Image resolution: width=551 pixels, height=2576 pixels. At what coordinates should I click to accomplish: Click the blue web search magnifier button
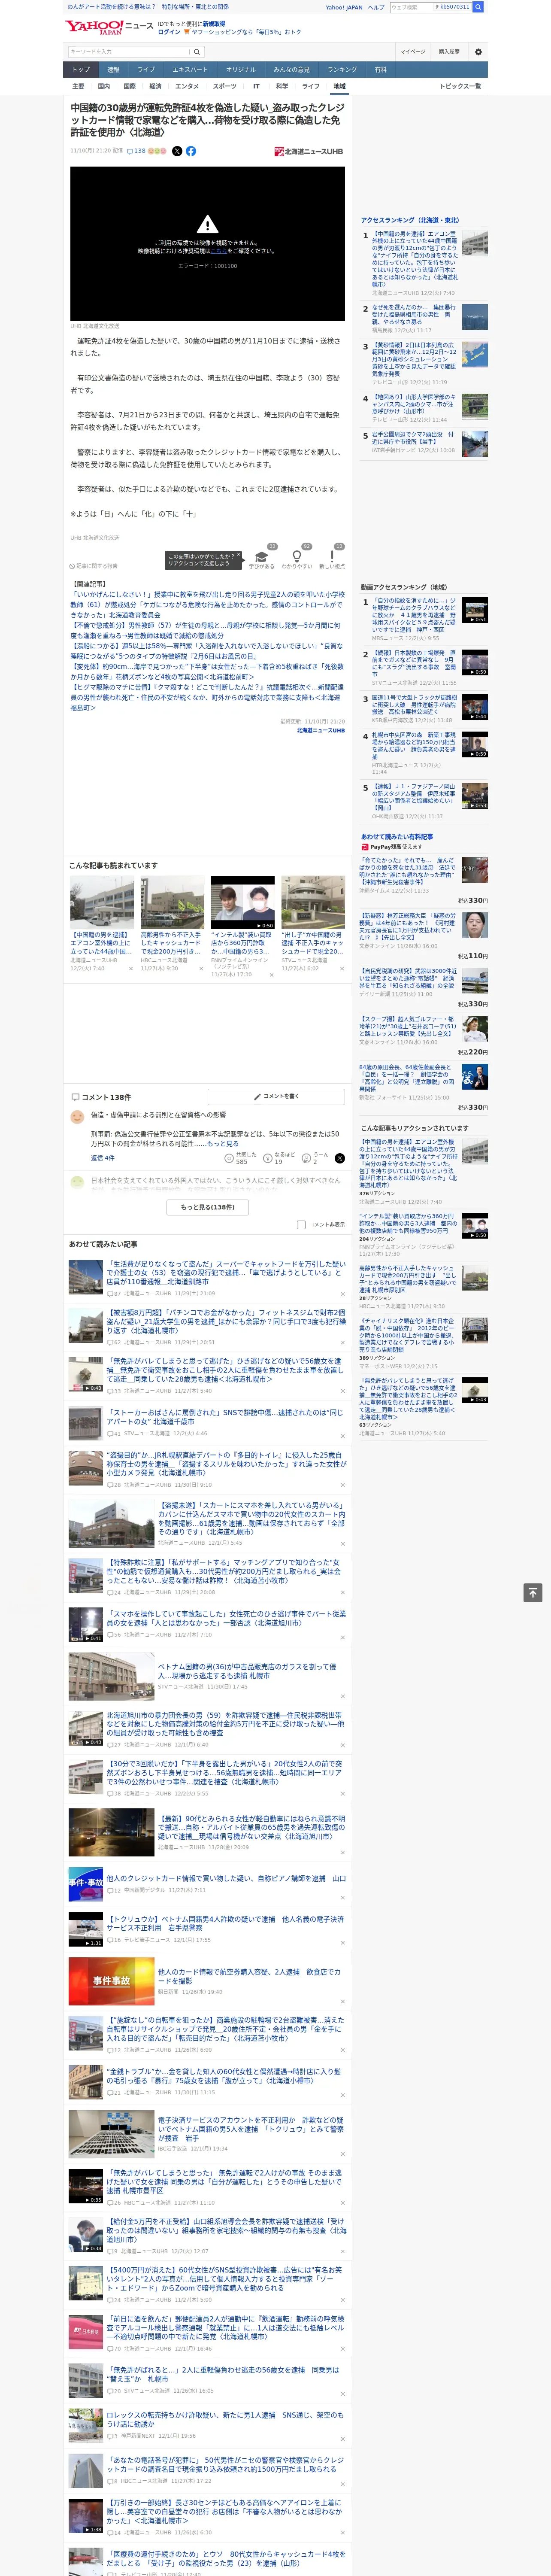point(478,7)
